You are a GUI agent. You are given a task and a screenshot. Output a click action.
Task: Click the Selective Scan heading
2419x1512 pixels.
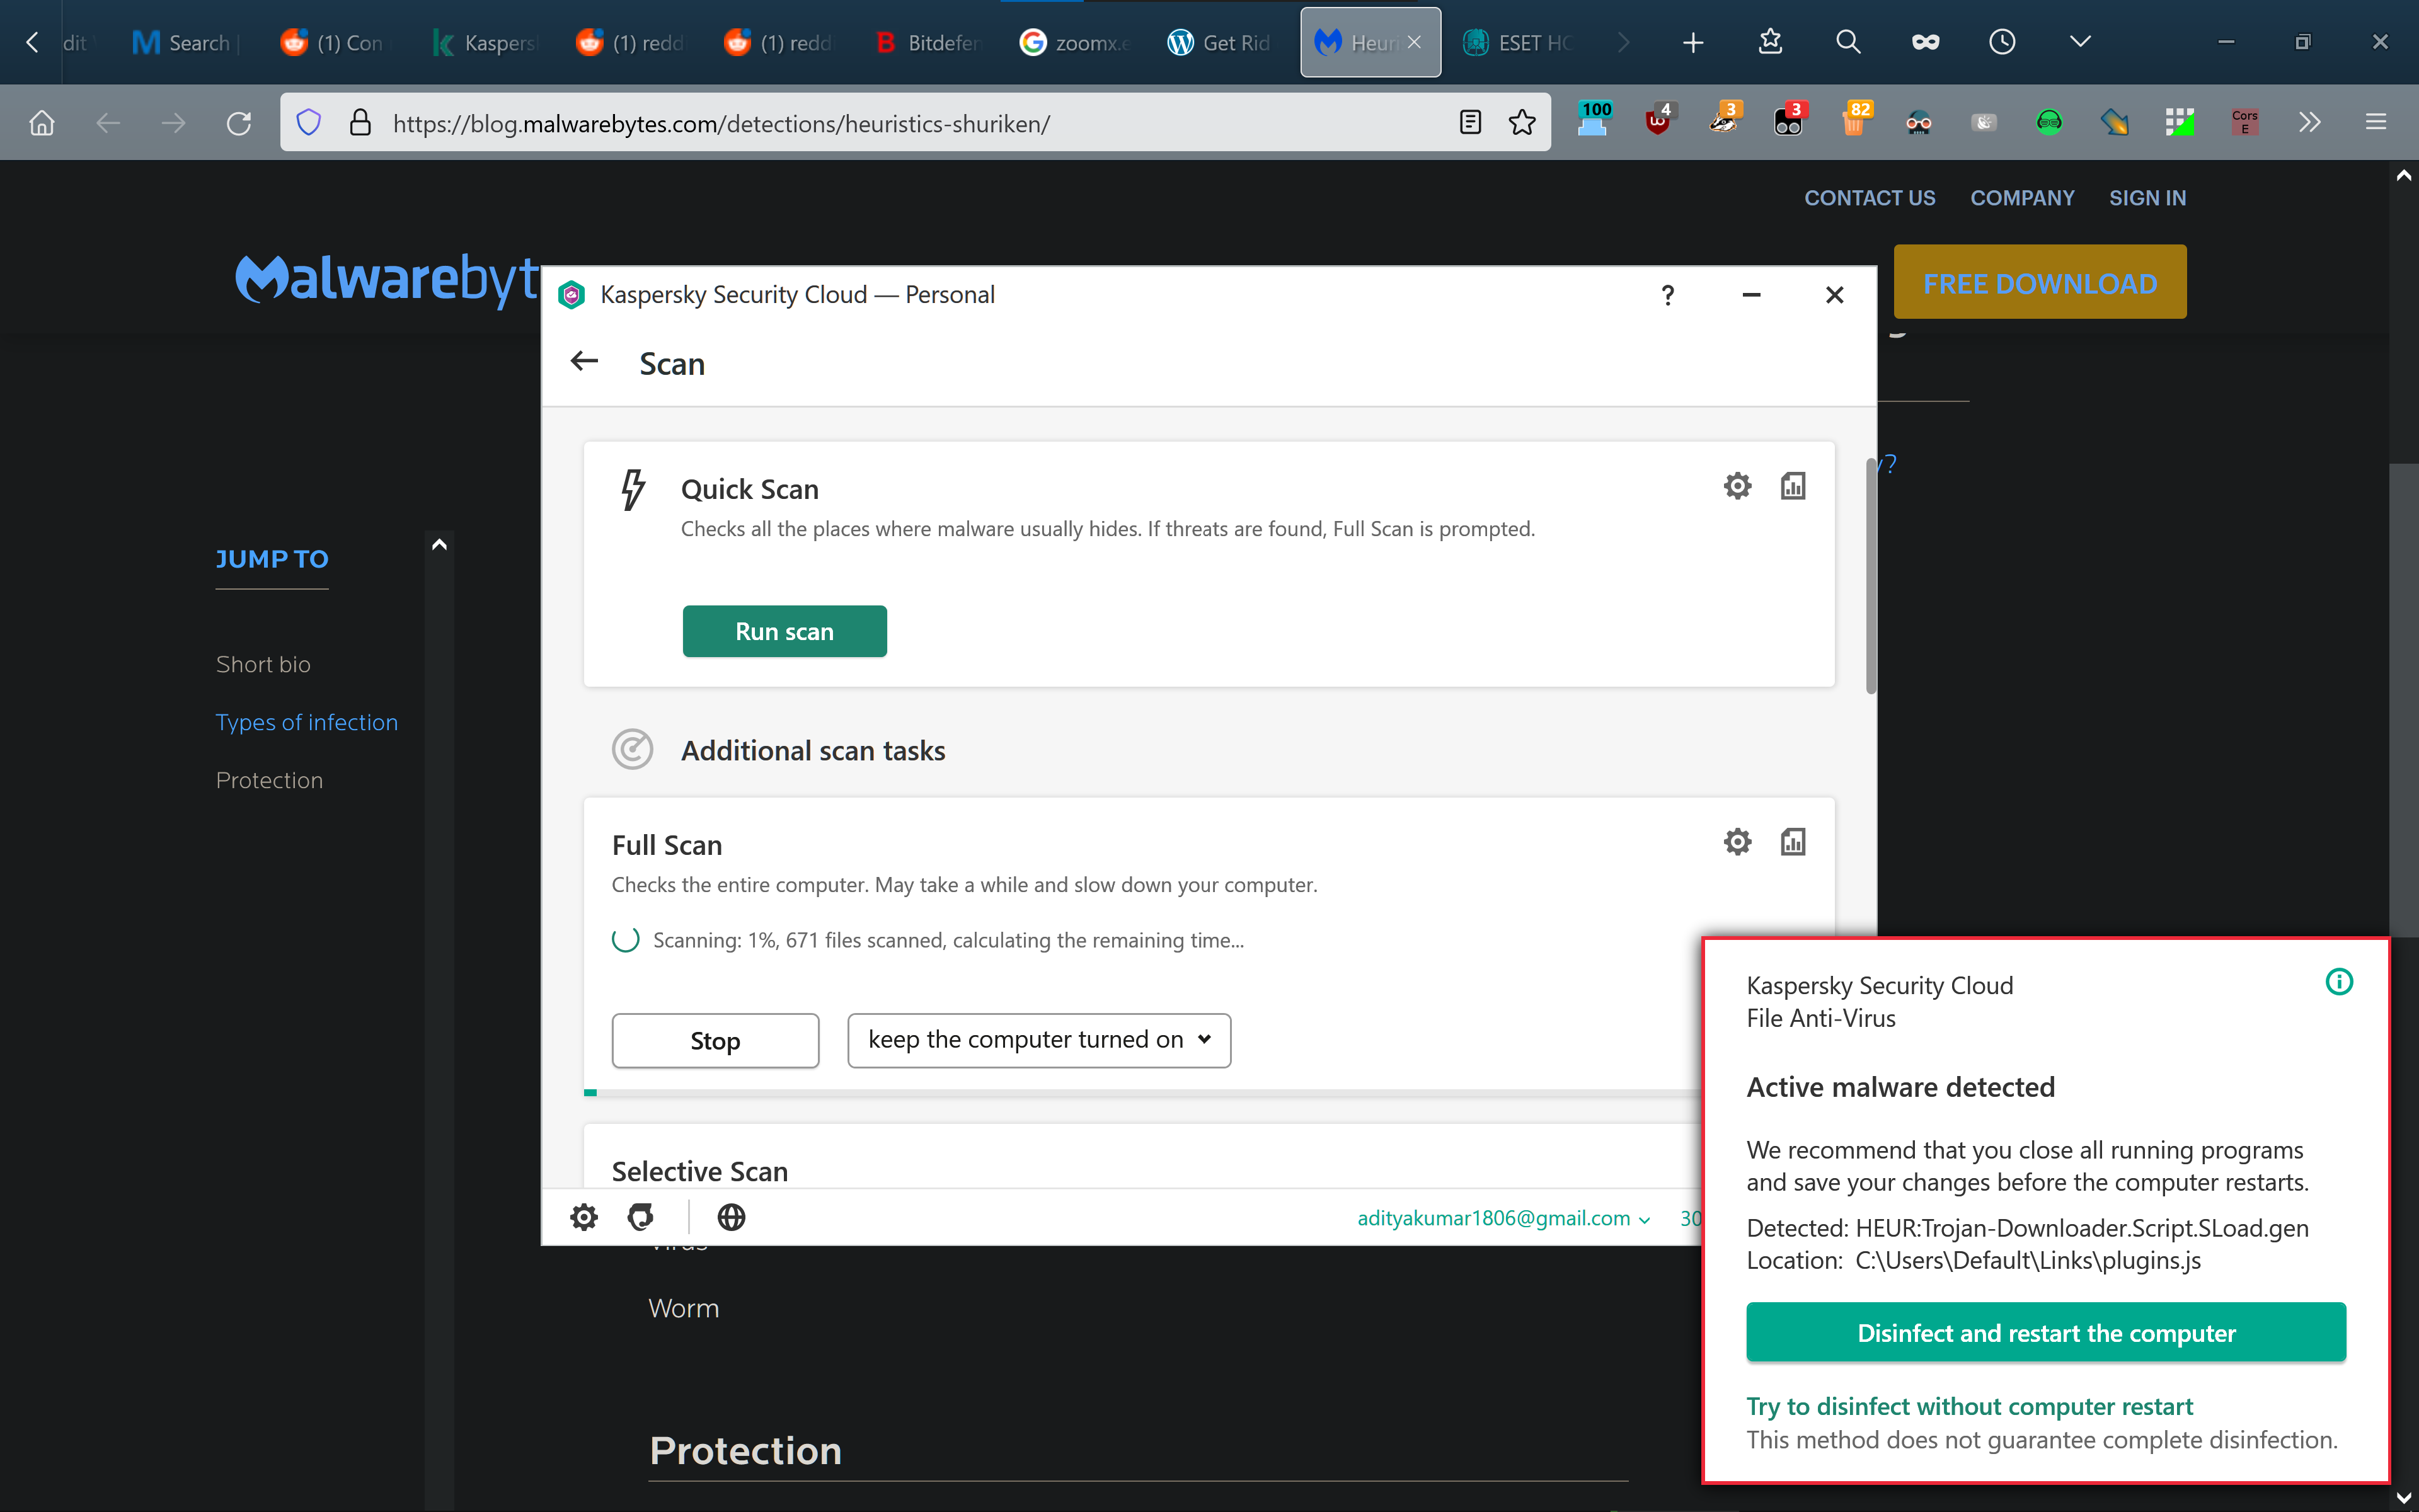[700, 1171]
